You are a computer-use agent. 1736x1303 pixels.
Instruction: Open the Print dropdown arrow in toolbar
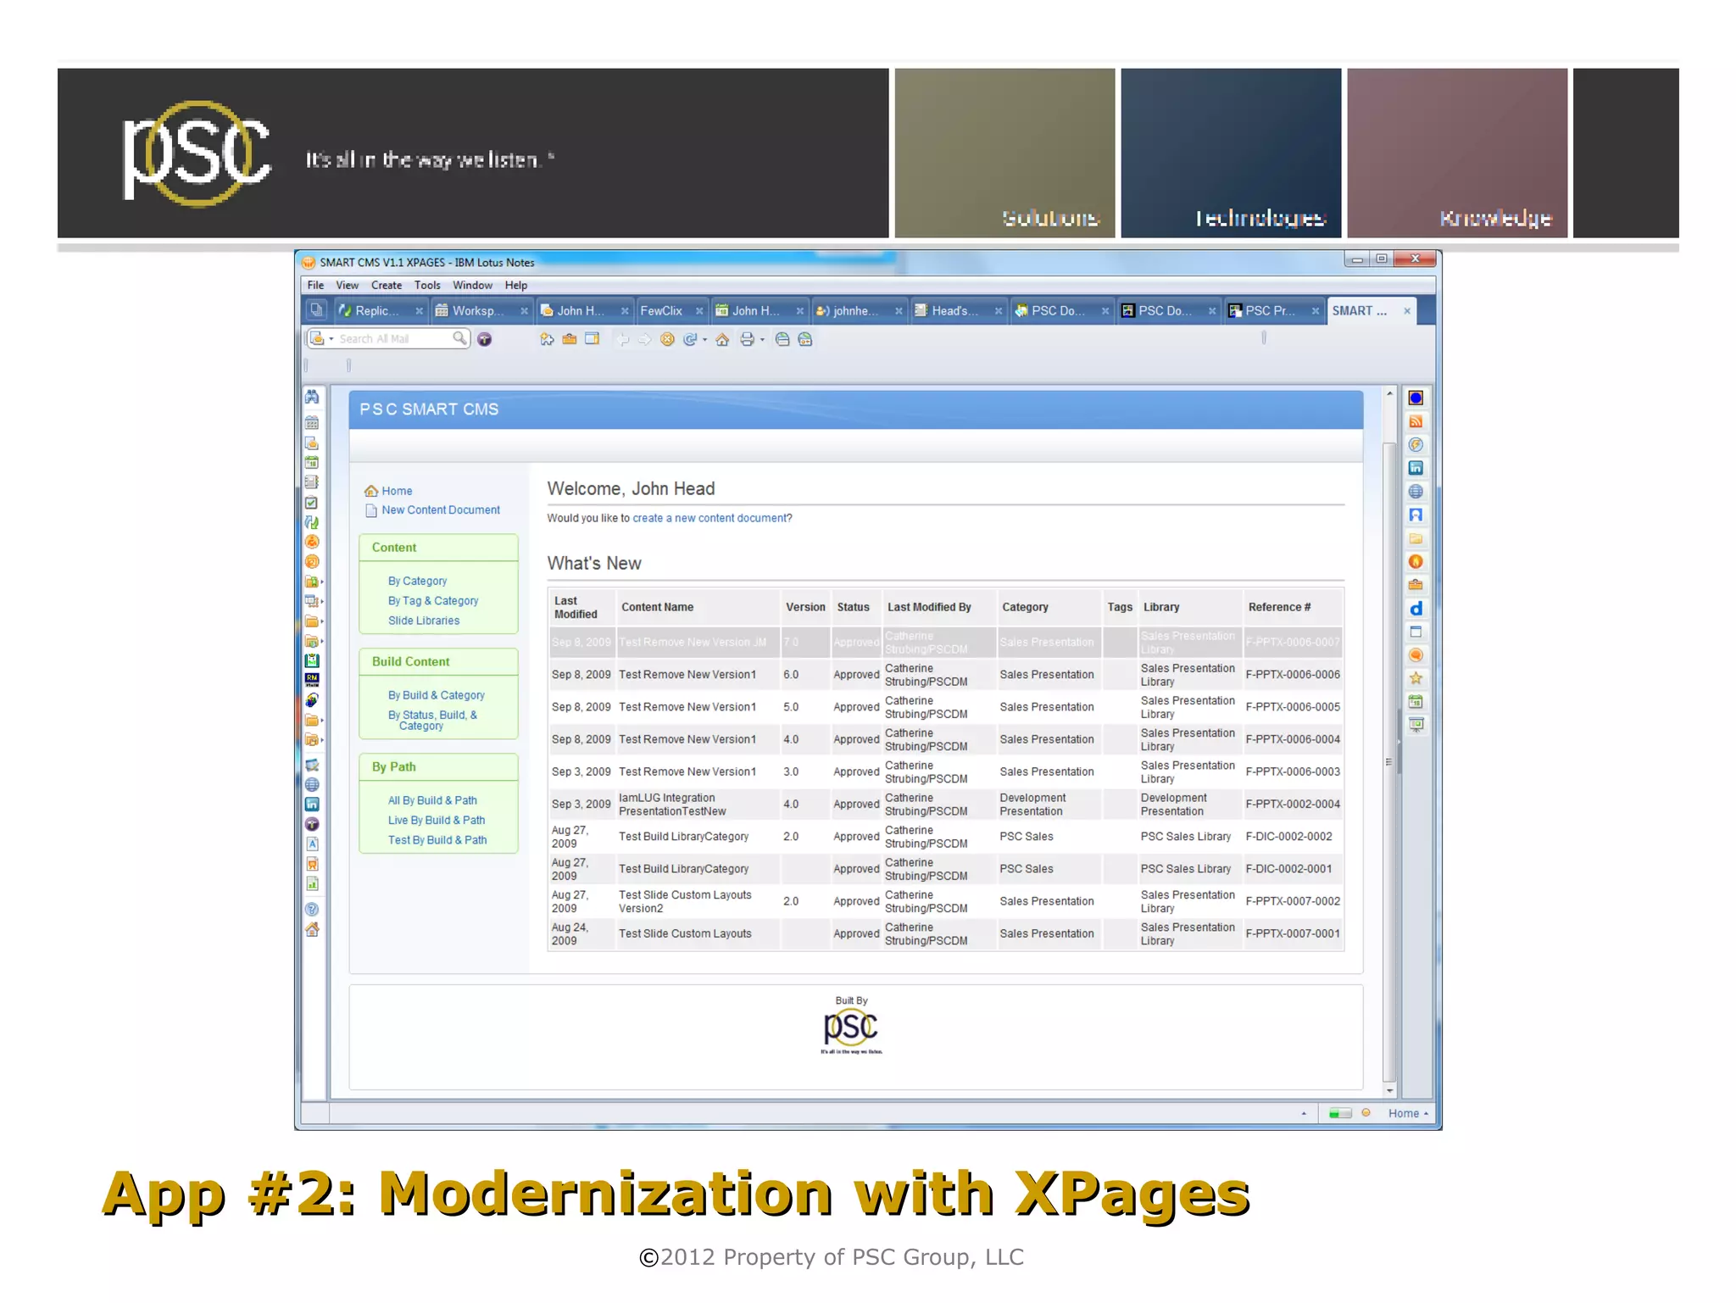pos(762,340)
